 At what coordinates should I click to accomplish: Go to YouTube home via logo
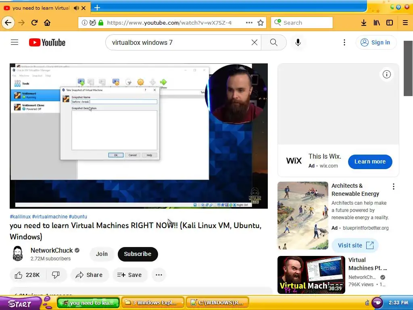(x=47, y=42)
